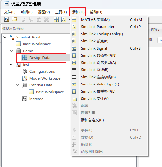Select Simulink 断点(B) menu entry
The image size is (162, 167).
pos(109,41)
